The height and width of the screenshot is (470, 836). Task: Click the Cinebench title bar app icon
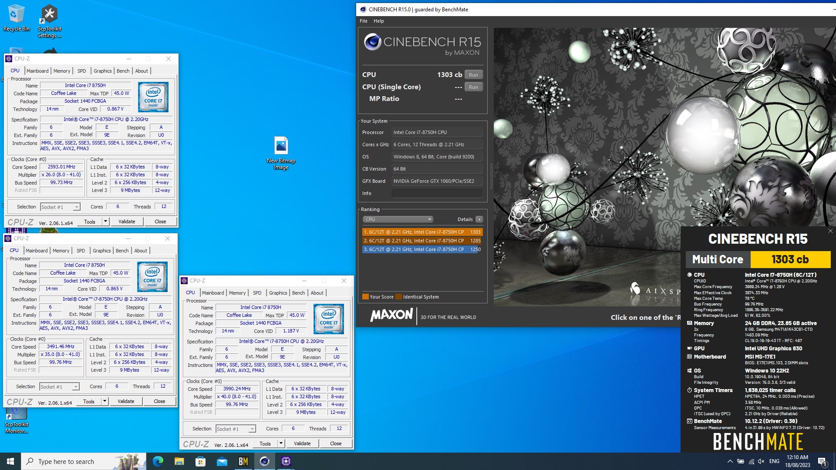click(363, 9)
